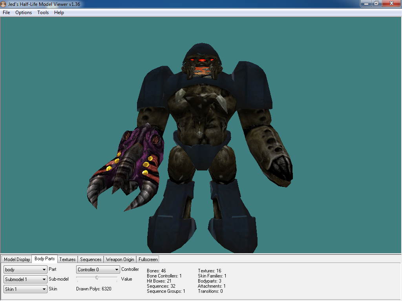This screenshot has width=402, height=301.
Task: Expand the Controller 0 dropdown
Action: (98, 270)
